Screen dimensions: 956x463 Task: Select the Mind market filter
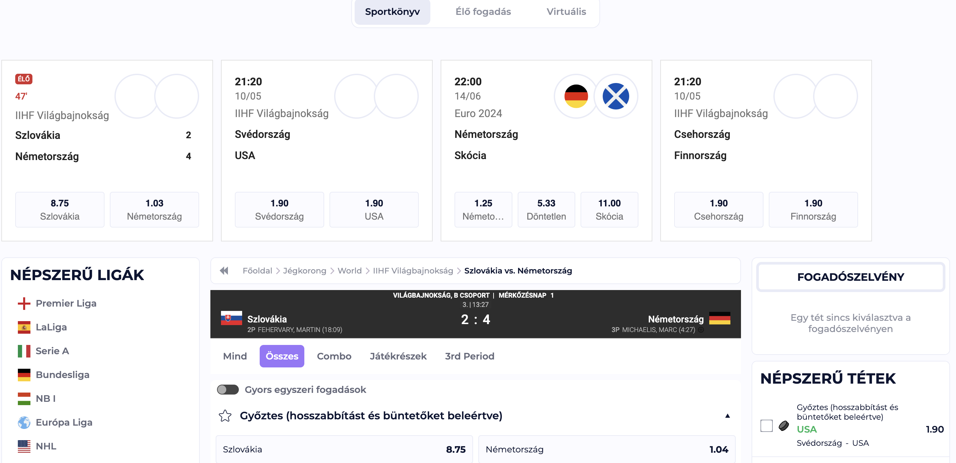click(x=235, y=357)
